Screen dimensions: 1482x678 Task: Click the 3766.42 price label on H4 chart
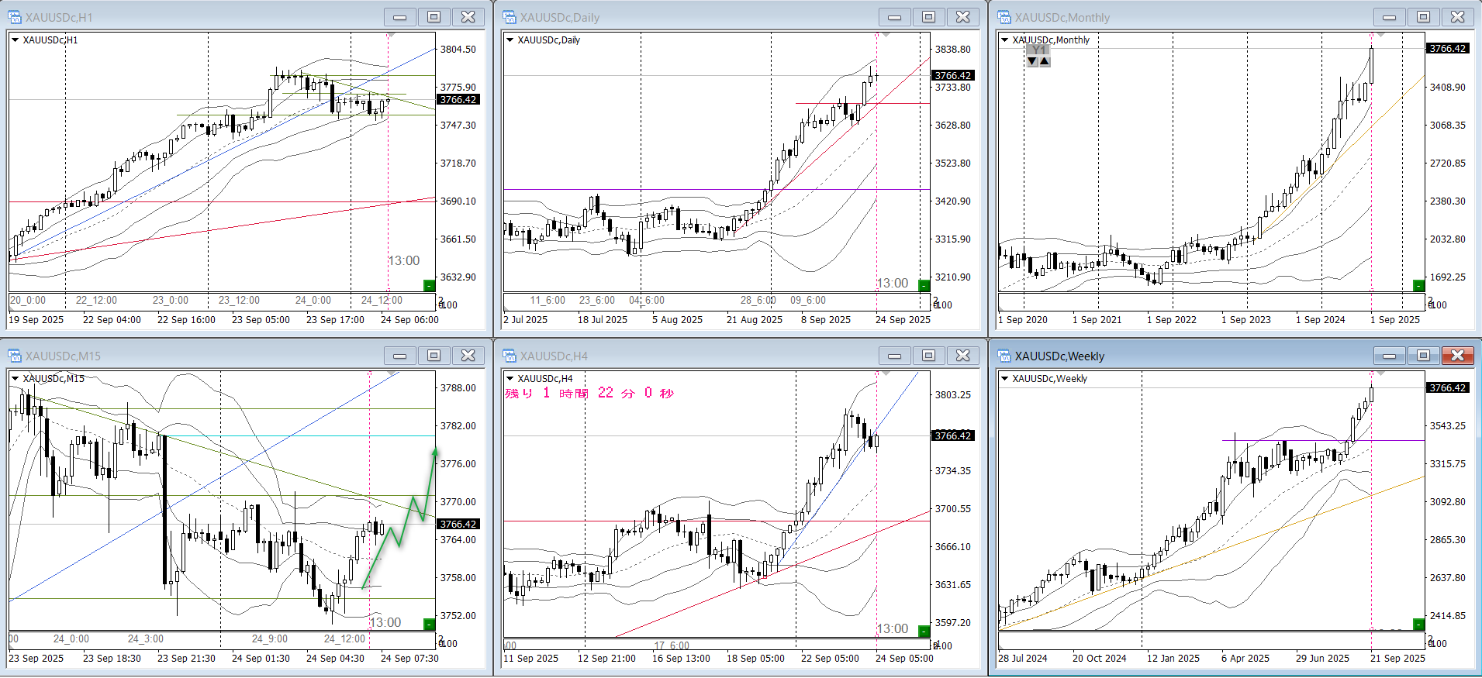pos(952,435)
